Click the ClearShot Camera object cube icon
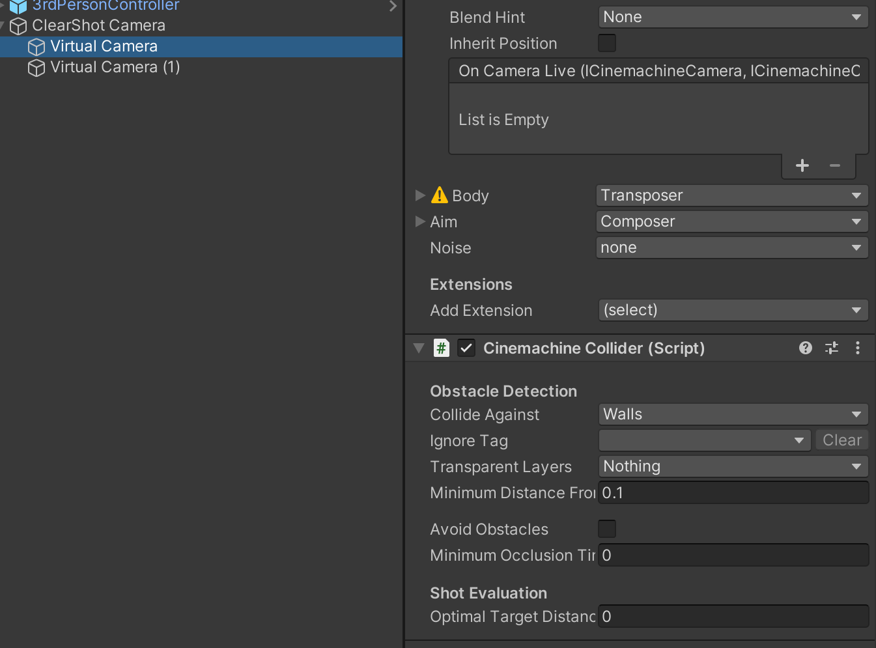876x648 pixels. [x=18, y=26]
